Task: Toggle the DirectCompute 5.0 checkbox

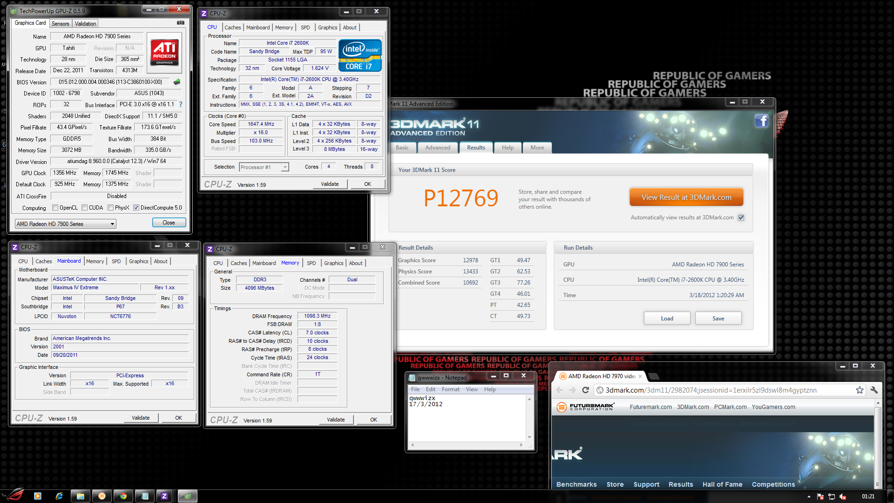Action: [136, 208]
